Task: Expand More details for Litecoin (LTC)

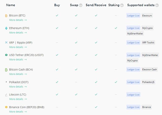Action: pos(18,99)
